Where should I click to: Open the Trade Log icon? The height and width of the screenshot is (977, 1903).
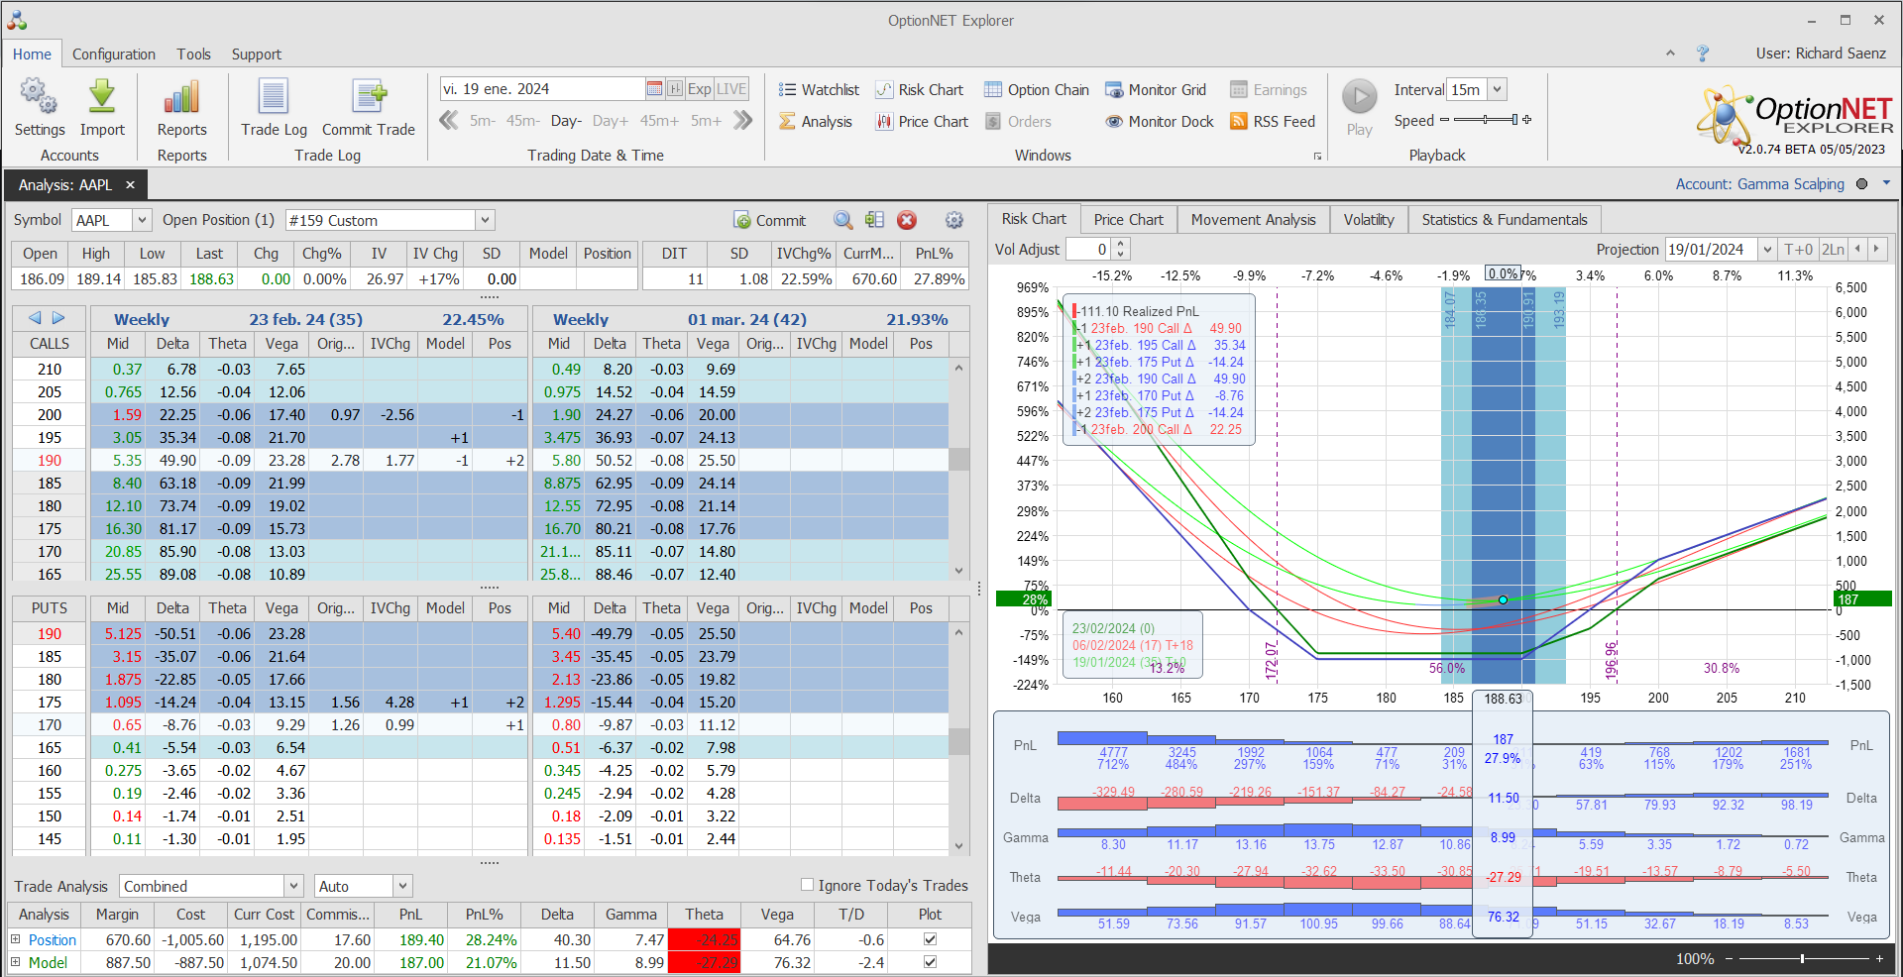(274, 97)
